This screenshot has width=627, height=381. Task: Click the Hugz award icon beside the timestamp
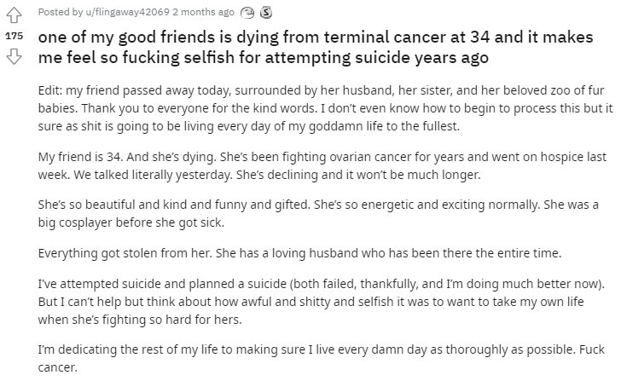[247, 13]
